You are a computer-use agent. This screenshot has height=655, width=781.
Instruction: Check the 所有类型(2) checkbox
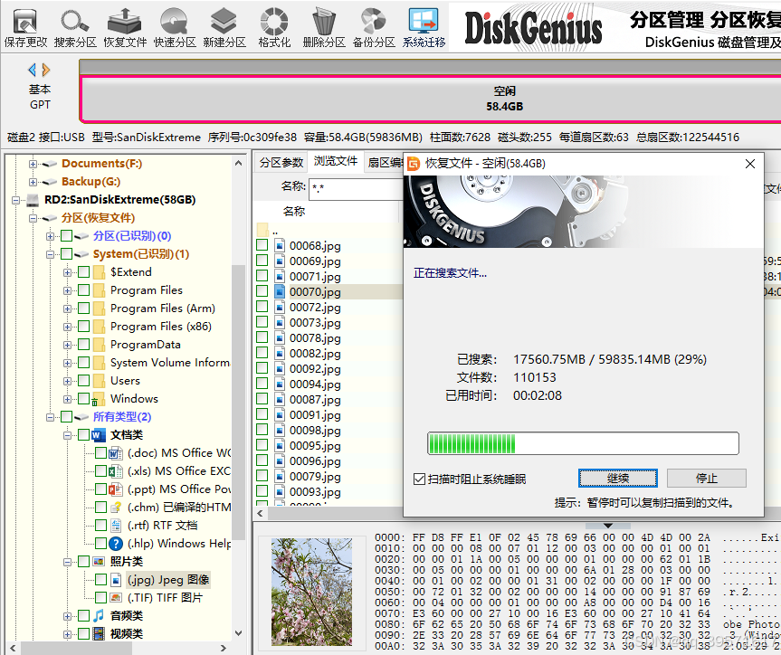point(66,416)
